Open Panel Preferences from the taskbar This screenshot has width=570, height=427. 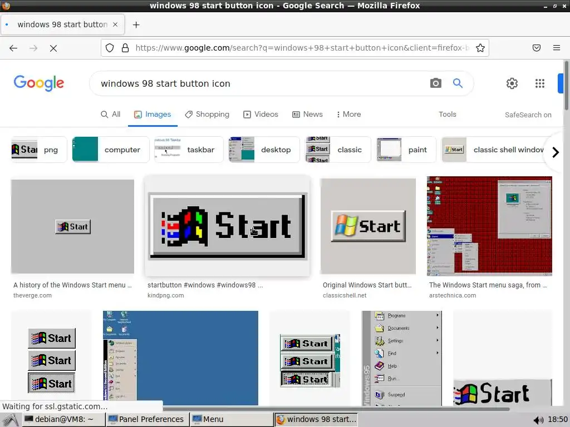coord(147,419)
